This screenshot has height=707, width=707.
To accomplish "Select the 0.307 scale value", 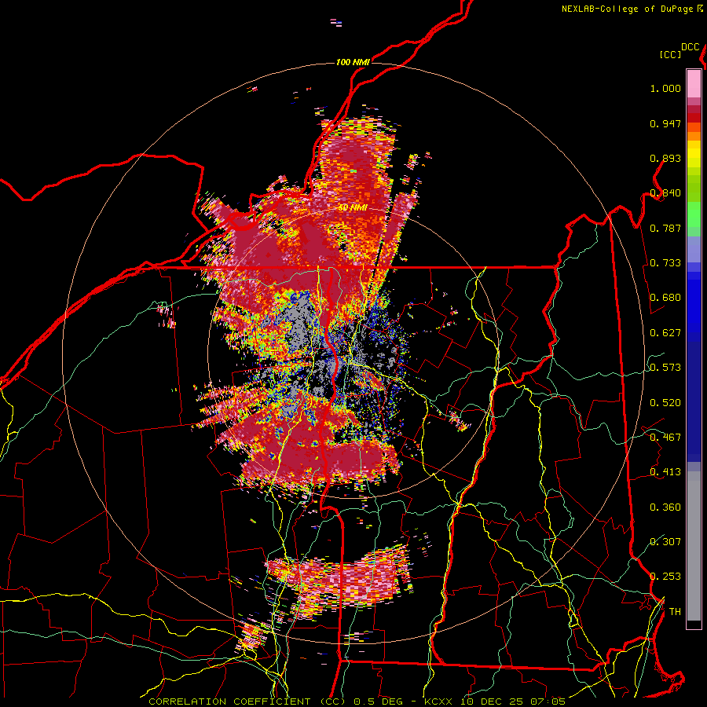I will point(665,542).
